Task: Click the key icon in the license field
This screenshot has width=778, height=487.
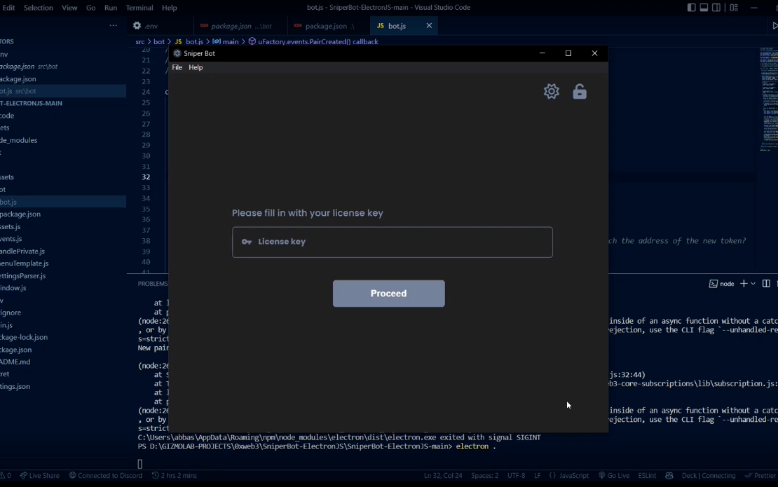Action: [247, 242]
